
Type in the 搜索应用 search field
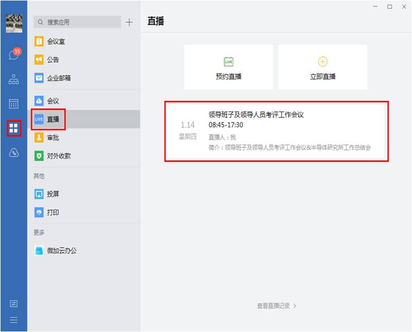(80, 22)
